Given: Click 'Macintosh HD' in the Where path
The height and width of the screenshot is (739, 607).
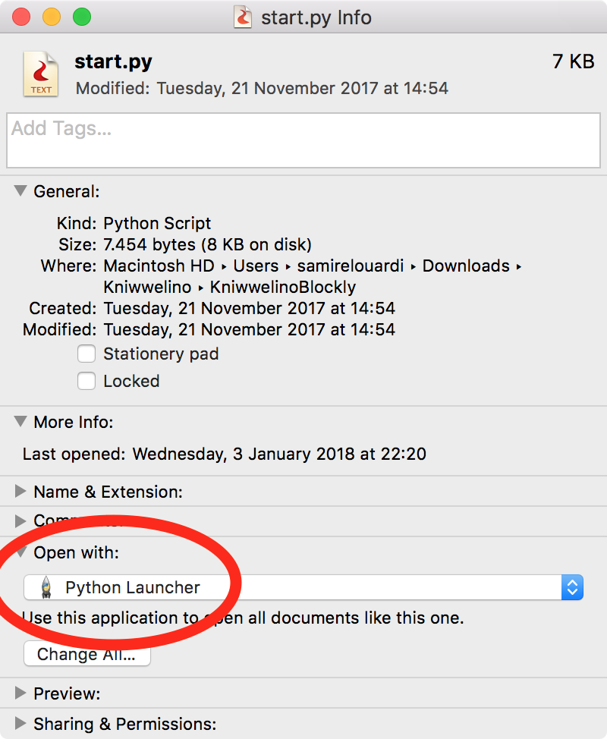Looking at the screenshot, I should (159, 266).
